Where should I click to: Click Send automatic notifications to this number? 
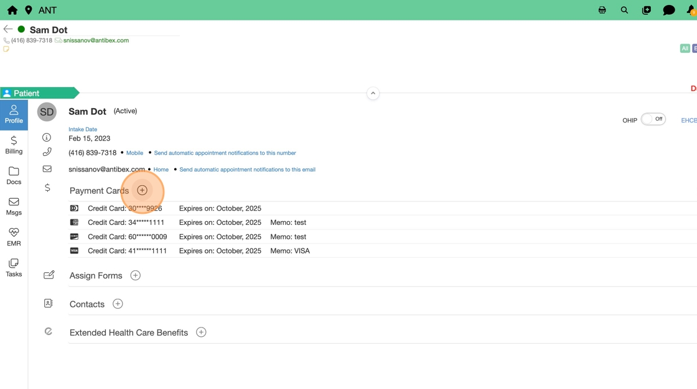(x=225, y=153)
